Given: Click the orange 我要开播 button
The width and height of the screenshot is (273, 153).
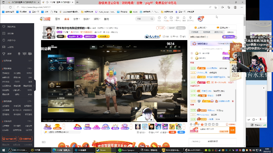Looking at the screenshot, I should pyautogui.click(x=25, y=139).
